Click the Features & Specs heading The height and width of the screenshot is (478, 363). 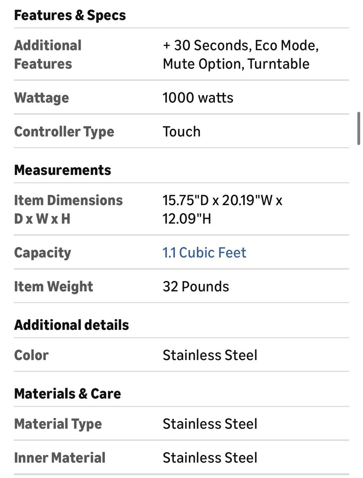(70, 15)
